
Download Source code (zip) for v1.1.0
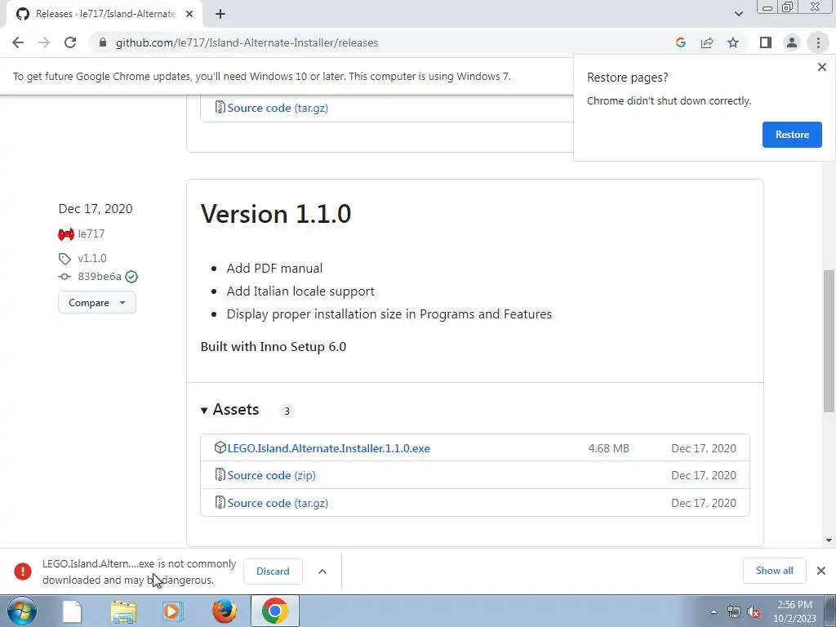tap(271, 475)
